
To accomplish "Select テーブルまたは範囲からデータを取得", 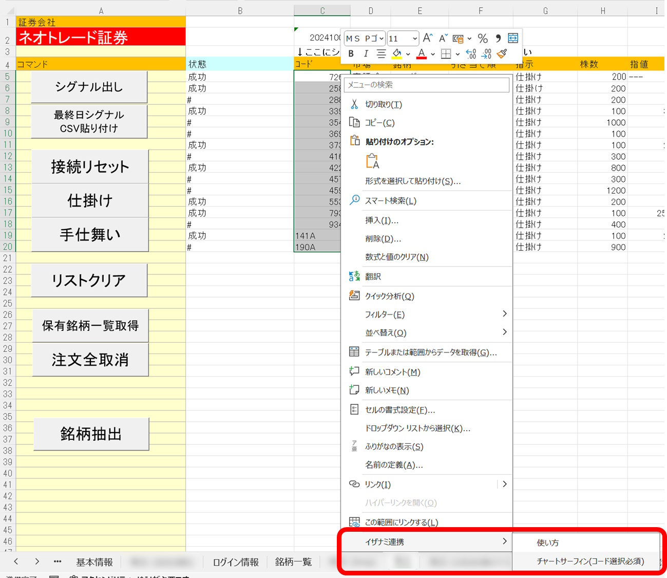I will click(x=427, y=352).
